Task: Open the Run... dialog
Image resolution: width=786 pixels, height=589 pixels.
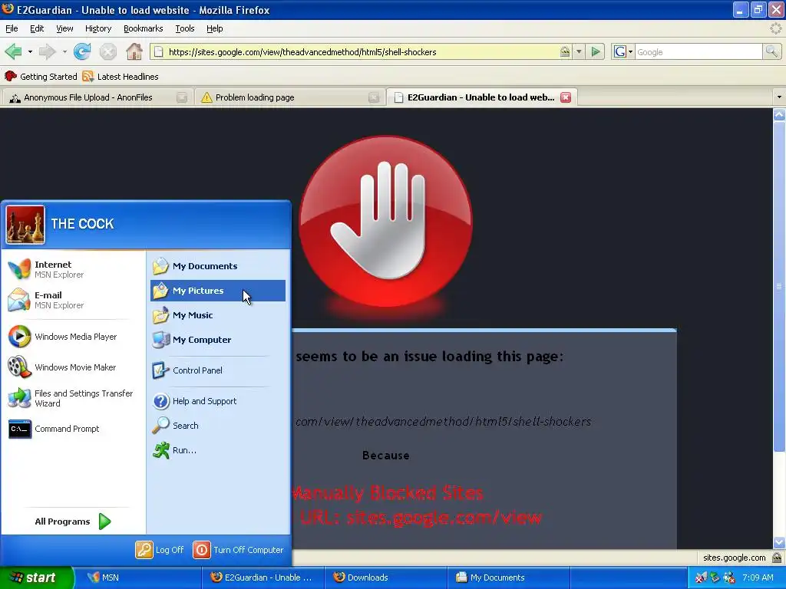Action: 217,449
